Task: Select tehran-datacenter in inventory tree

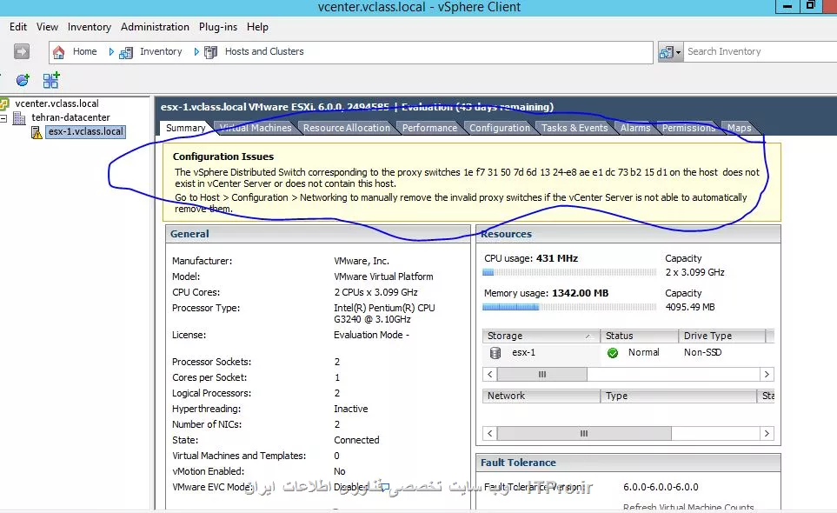Action: [x=70, y=117]
